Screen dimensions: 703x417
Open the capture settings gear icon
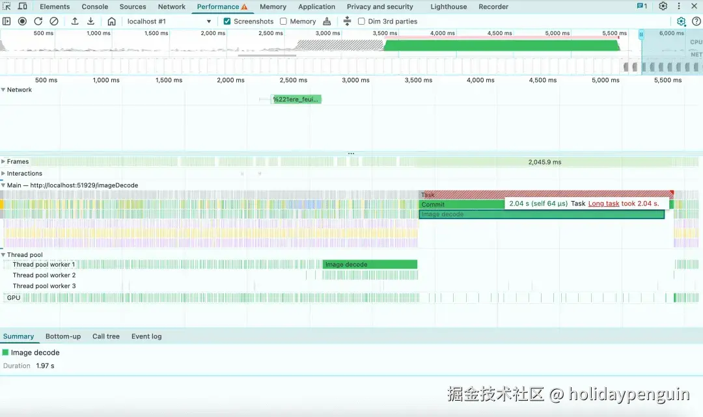(x=681, y=21)
